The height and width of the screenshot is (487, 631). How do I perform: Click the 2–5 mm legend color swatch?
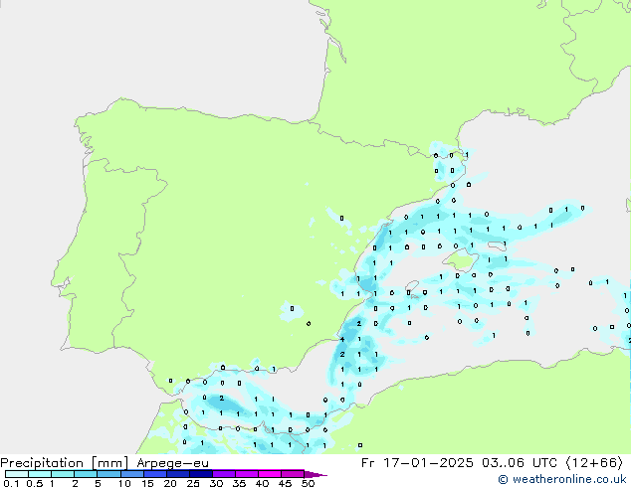pyautogui.click(x=86, y=474)
